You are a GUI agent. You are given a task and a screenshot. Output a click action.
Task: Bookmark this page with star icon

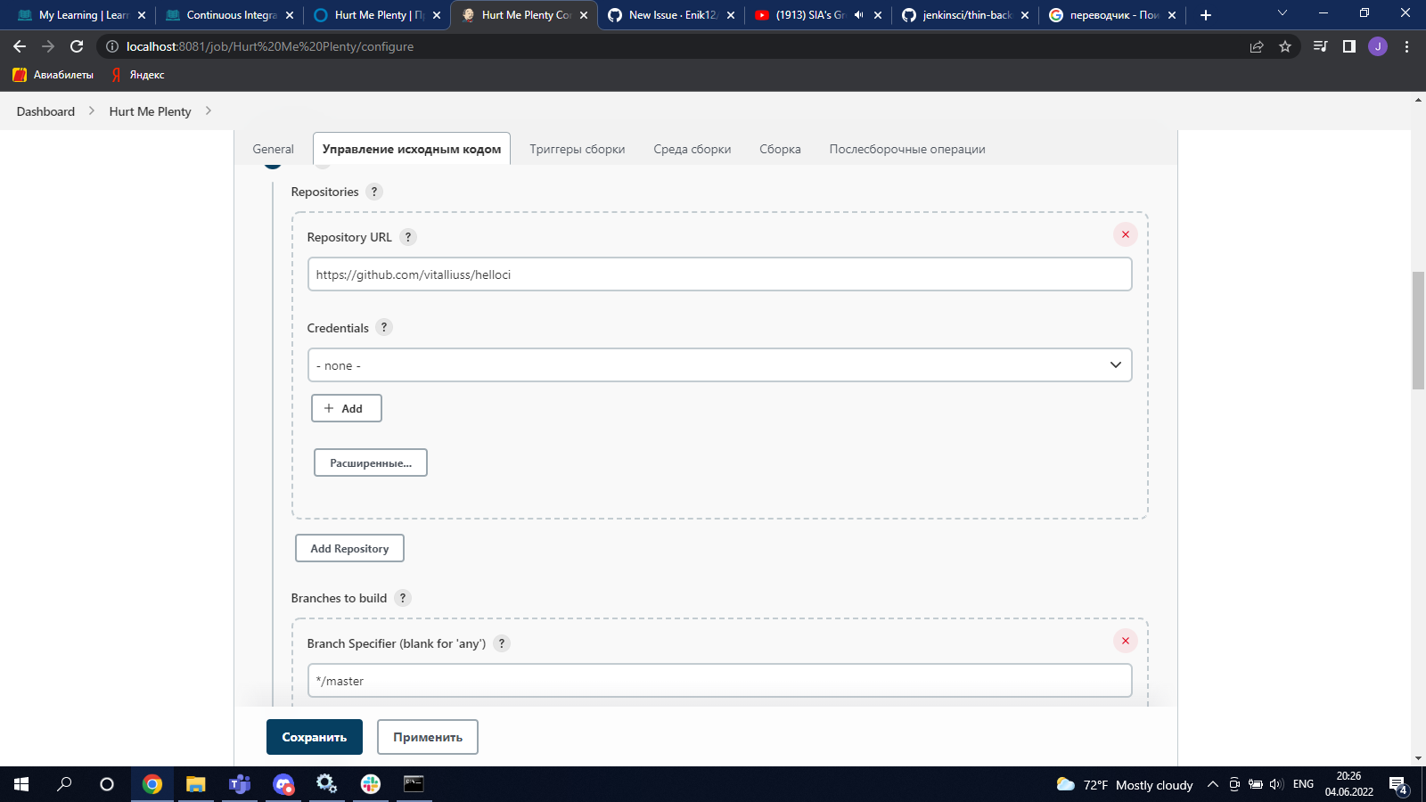[x=1285, y=46]
